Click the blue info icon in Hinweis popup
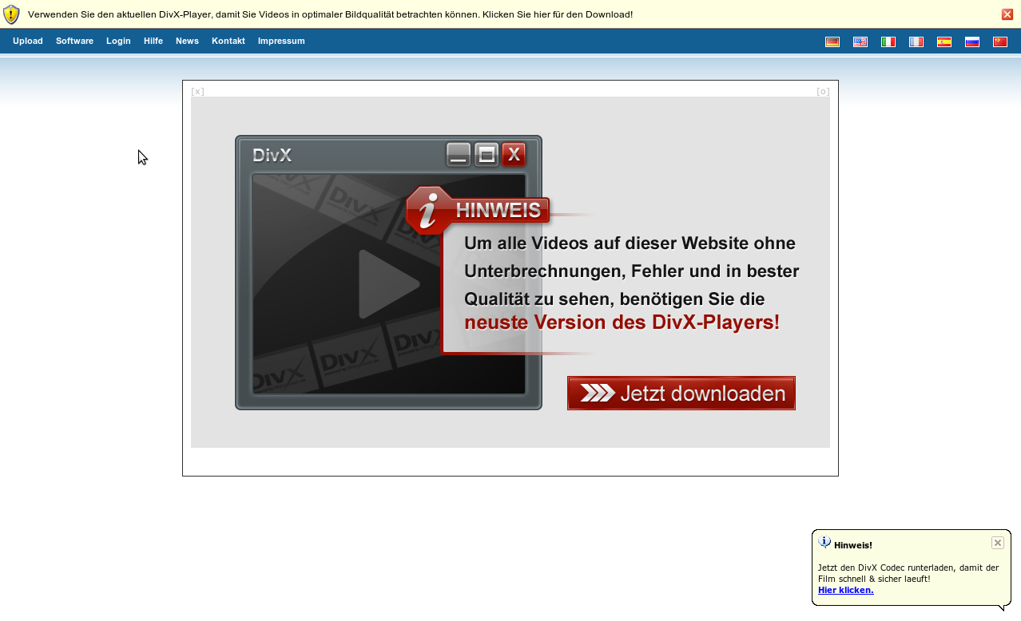This screenshot has height=621, width=1021. 825,543
